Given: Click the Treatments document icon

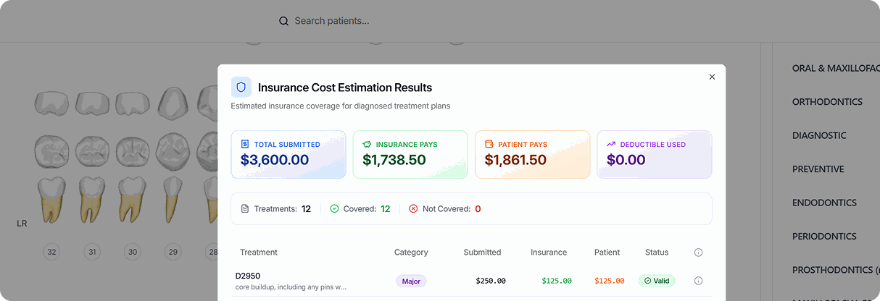Looking at the screenshot, I should click(245, 208).
